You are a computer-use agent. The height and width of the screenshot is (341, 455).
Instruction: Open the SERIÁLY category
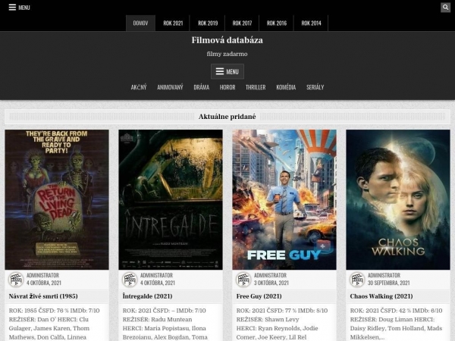click(x=315, y=87)
